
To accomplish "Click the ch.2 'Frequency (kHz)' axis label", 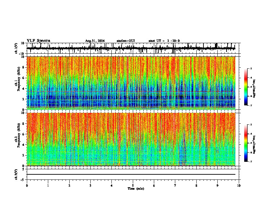I will [x=19, y=136].
